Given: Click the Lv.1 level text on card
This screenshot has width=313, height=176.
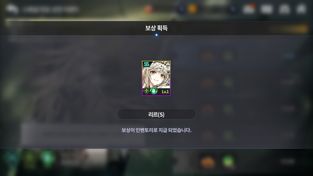Looking at the screenshot, I should (x=165, y=91).
